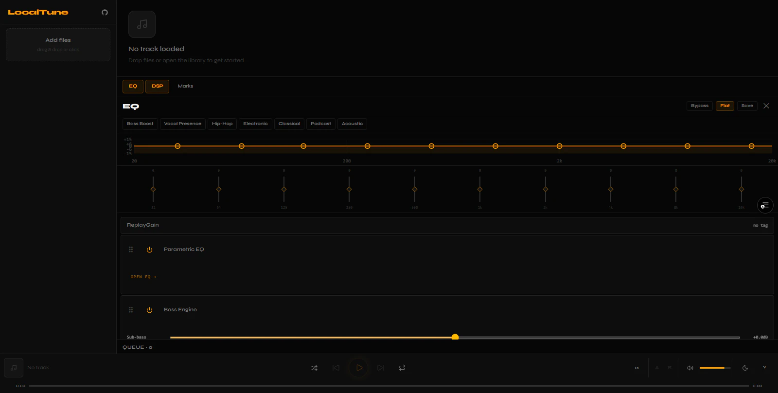Screen dimensions: 778x393
Task: Click the ReplayGain row
Action: point(447,225)
